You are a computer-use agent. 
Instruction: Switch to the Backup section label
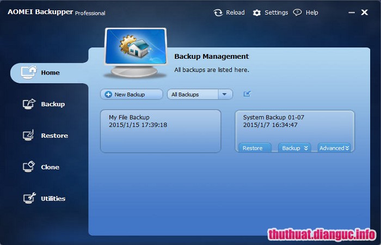53,105
